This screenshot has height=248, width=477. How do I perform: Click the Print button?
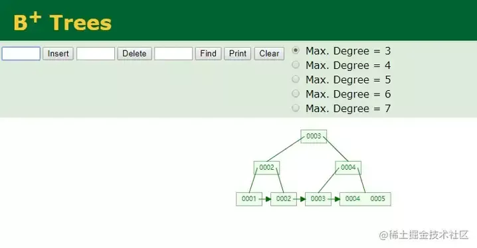coord(238,54)
